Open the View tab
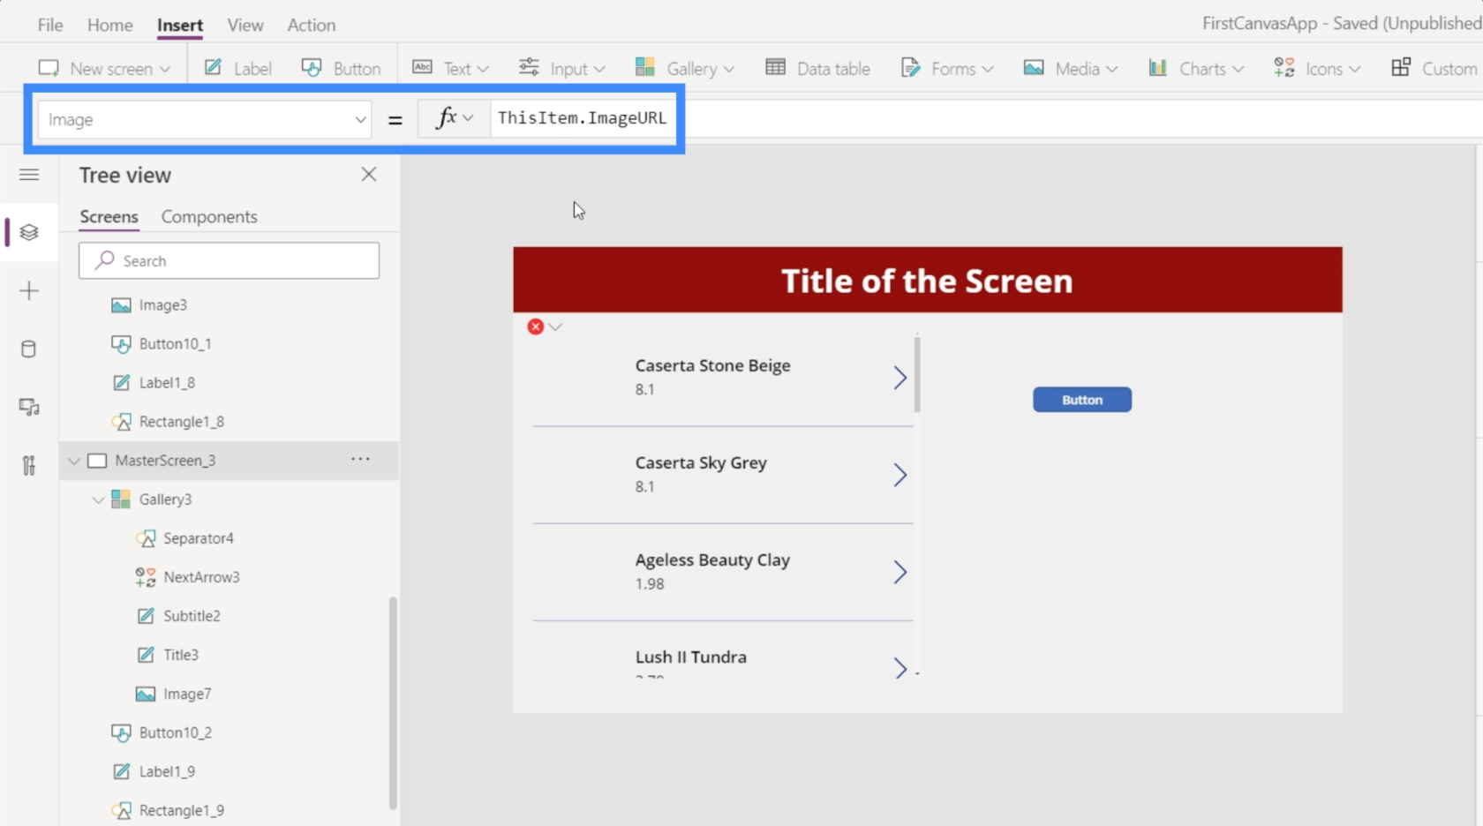This screenshot has height=826, width=1483. (245, 25)
